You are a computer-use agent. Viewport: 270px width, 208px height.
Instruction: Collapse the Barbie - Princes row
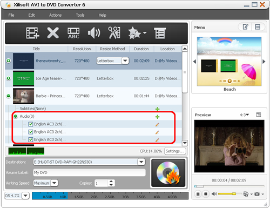pos(9,96)
